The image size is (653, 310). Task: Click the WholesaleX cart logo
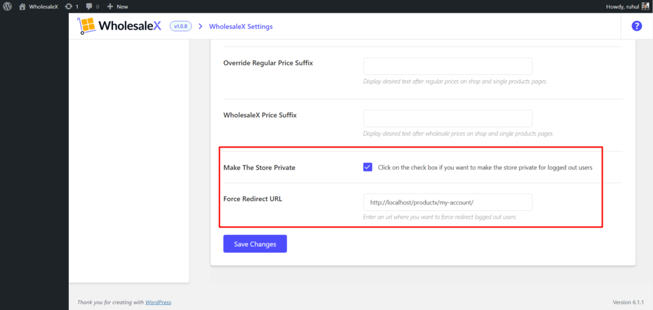pyautogui.click(x=119, y=26)
